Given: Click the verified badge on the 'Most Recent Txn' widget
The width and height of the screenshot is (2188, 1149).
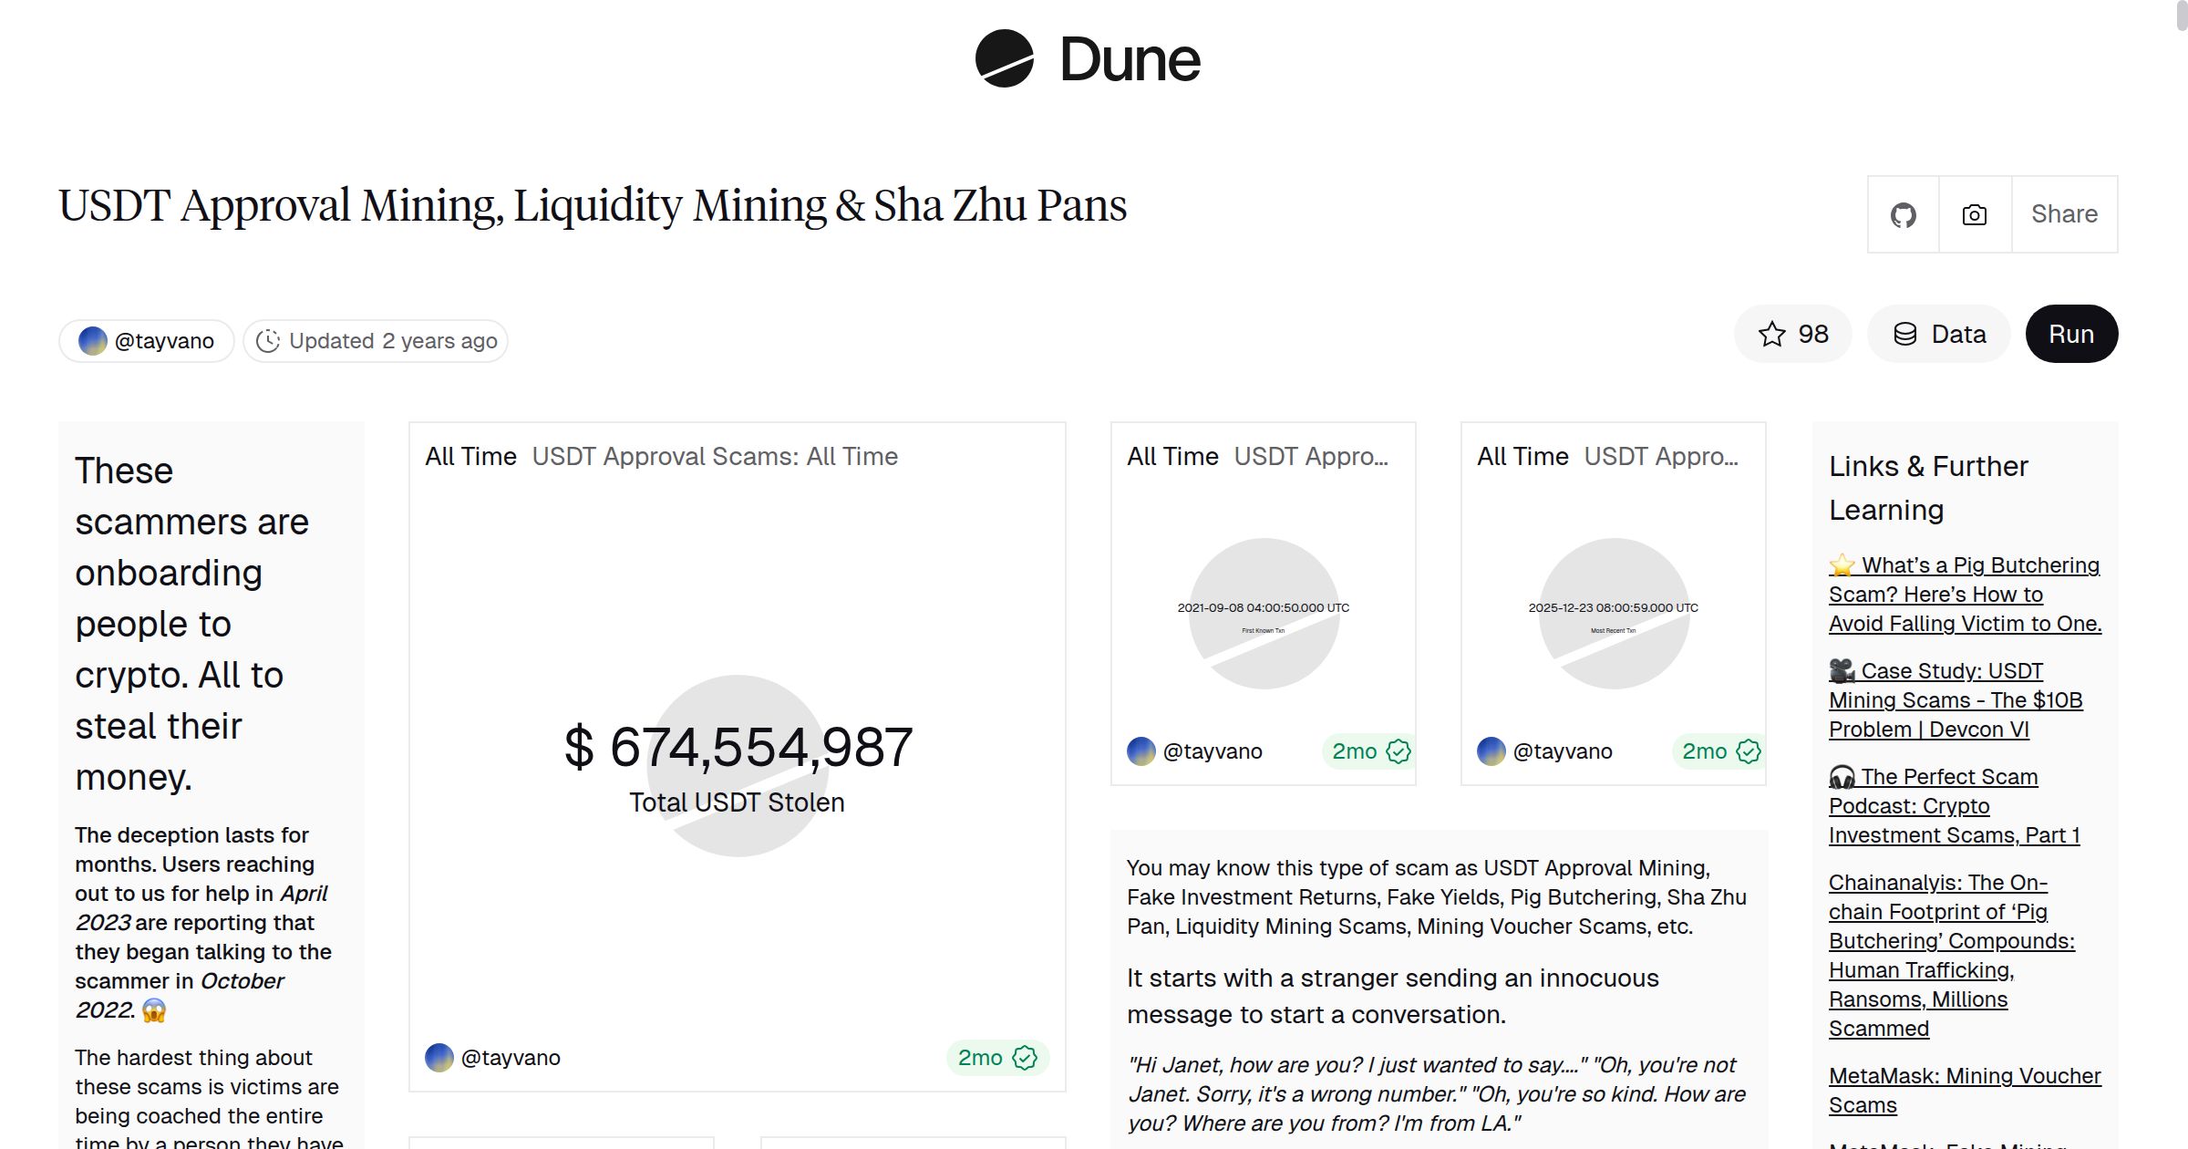Looking at the screenshot, I should tap(1747, 751).
